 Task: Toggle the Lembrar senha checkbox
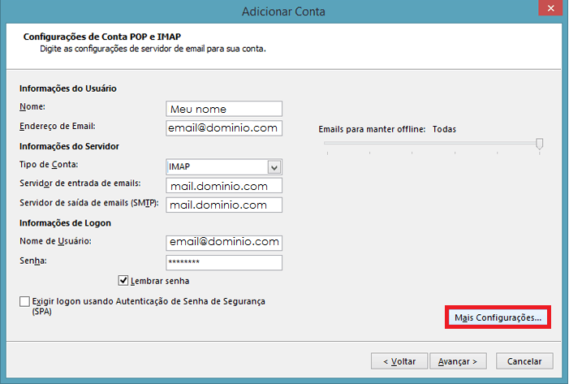click(124, 281)
